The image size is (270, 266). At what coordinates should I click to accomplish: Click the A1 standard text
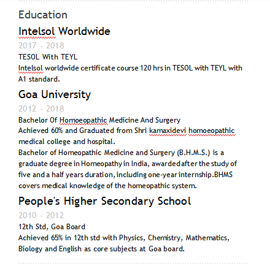(39, 79)
